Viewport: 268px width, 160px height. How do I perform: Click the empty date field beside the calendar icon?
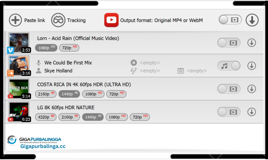(196, 70)
